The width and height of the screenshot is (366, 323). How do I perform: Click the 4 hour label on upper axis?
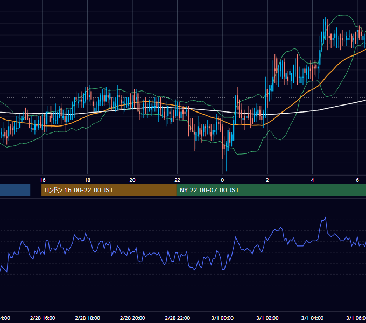[x=312, y=180]
